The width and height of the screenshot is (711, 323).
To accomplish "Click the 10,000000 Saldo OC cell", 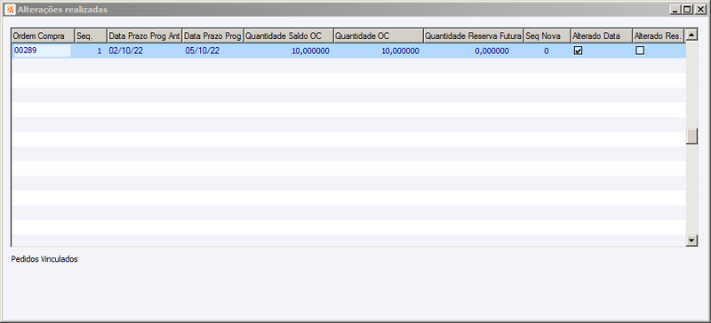I will [x=289, y=51].
